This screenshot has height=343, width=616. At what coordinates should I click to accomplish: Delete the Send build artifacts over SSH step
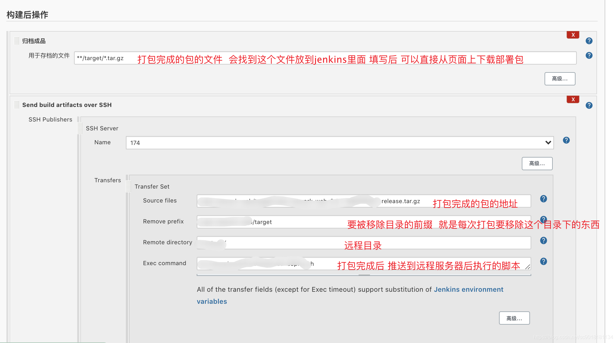[x=573, y=99]
